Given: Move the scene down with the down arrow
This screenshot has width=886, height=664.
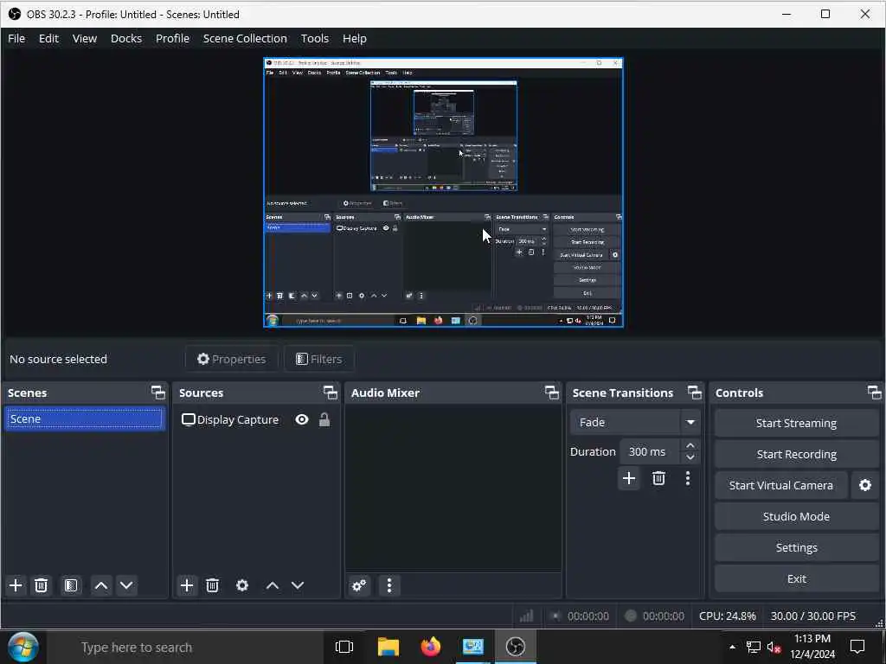Looking at the screenshot, I should pyautogui.click(x=126, y=585).
